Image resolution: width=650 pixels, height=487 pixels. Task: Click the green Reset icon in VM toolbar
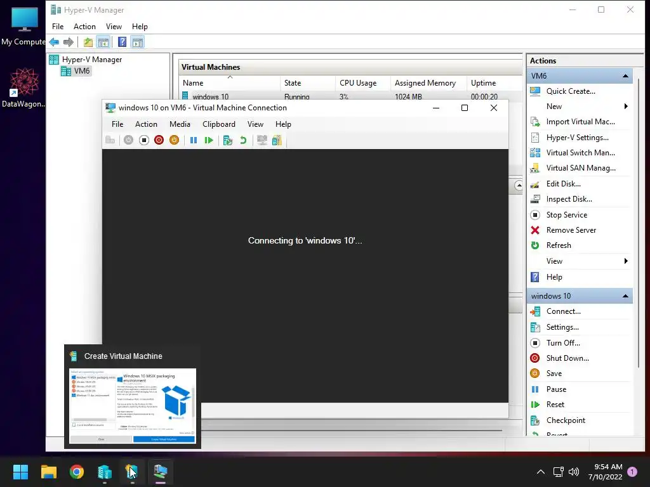tap(208, 140)
